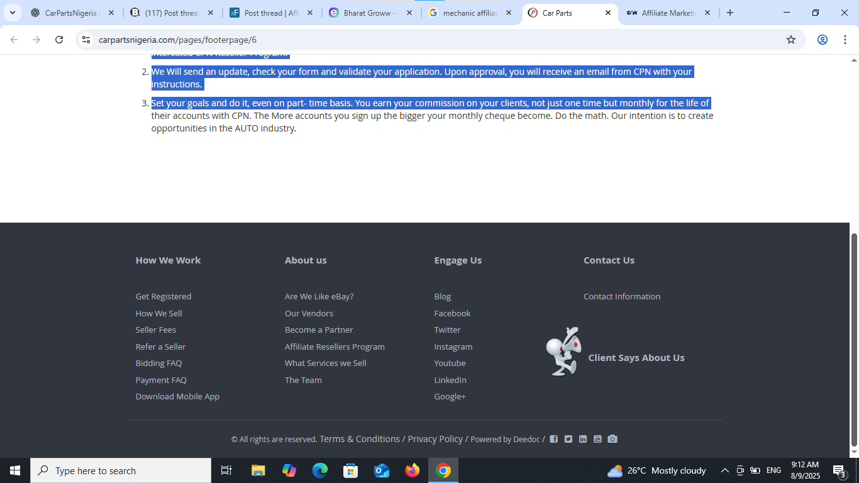Open Become a Partner link

[x=319, y=330]
